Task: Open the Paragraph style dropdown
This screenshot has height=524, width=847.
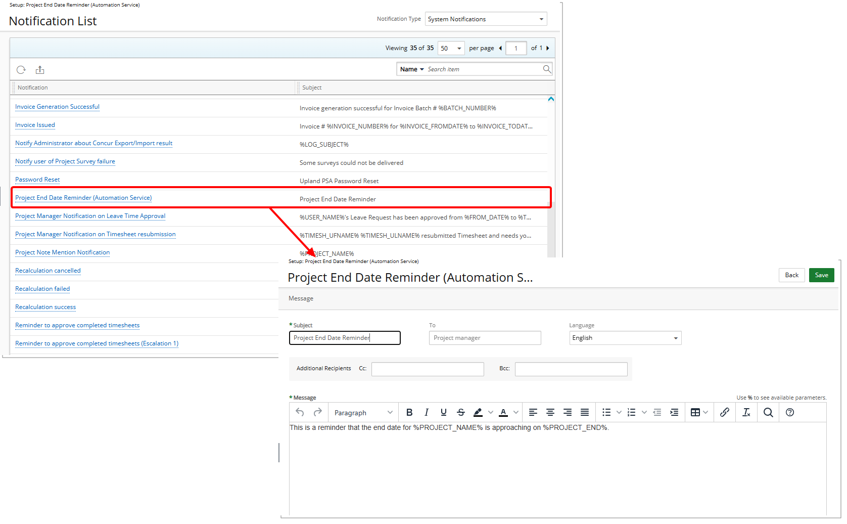Action: (x=363, y=412)
